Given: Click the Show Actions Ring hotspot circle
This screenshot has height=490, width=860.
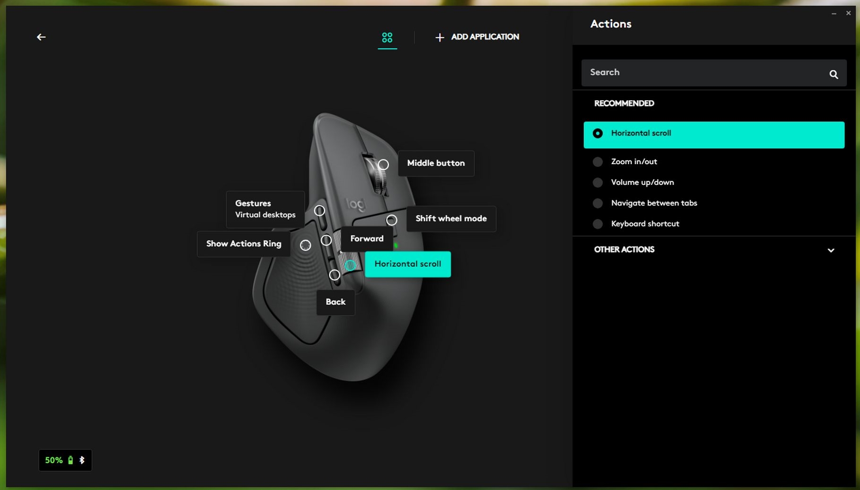Looking at the screenshot, I should tap(306, 245).
